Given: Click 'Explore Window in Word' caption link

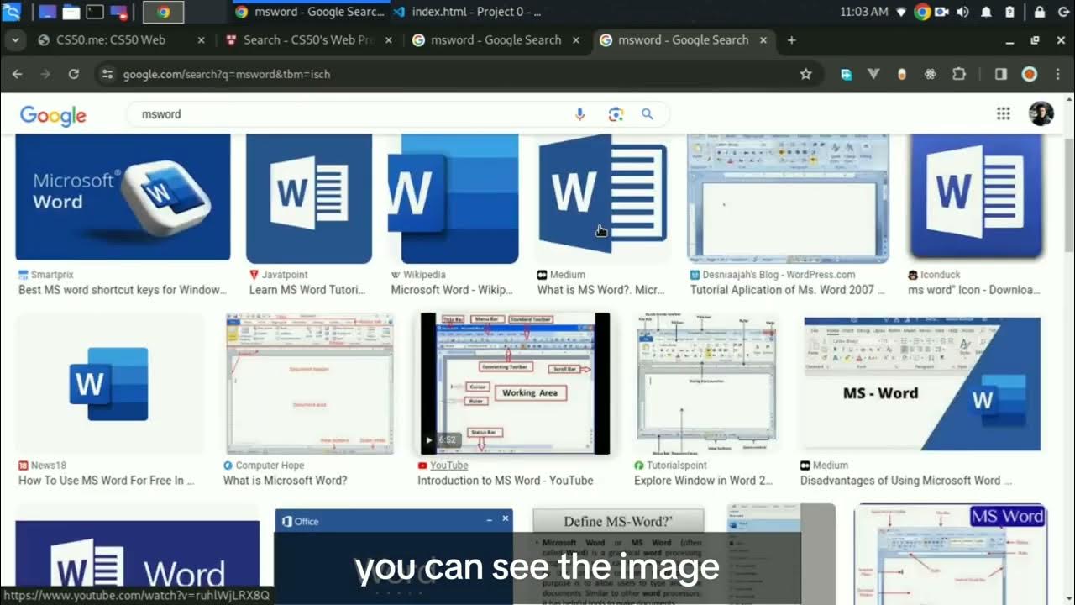Looking at the screenshot, I should click(x=703, y=481).
